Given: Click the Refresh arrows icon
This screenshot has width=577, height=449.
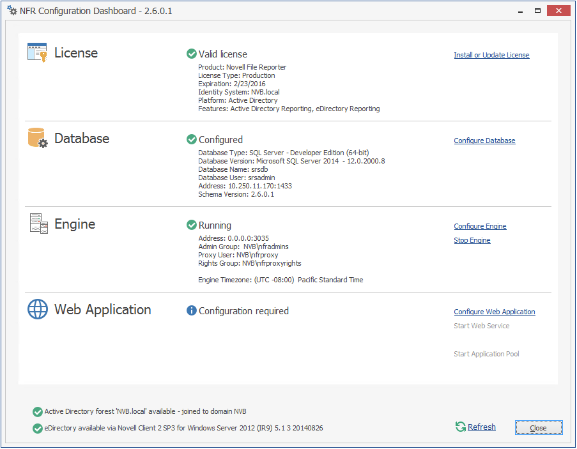Looking at the screenshot, I should [x=460, y=427].
